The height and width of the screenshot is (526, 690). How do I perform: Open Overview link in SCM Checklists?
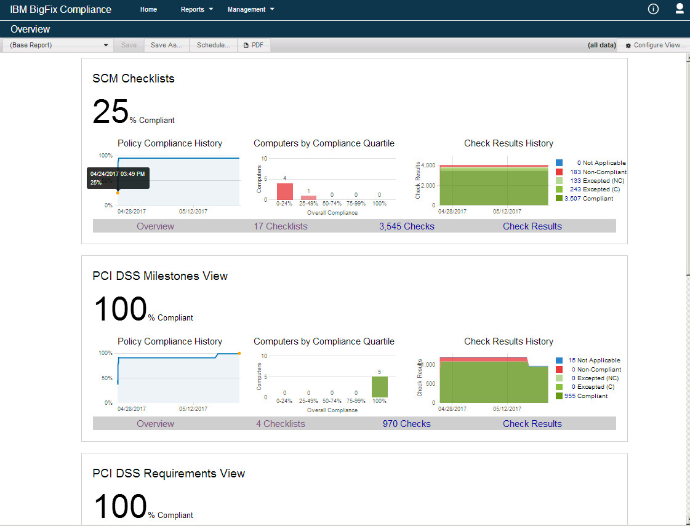point(155,226)
